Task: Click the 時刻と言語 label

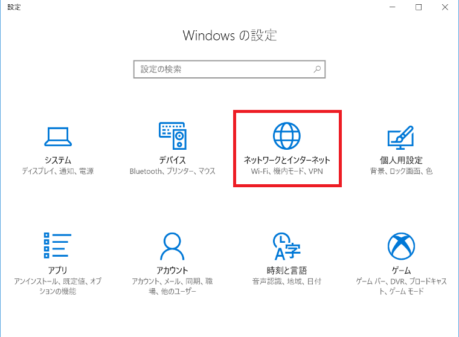Action: (287, 270)
